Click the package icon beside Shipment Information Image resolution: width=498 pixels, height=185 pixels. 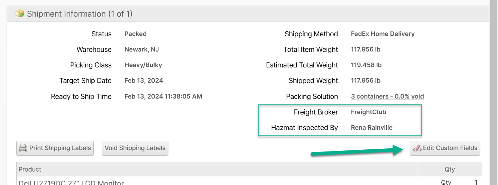(20, 14)
